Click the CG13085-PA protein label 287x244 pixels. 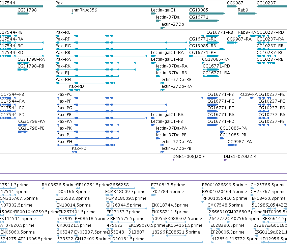click(x=233, y=128)
